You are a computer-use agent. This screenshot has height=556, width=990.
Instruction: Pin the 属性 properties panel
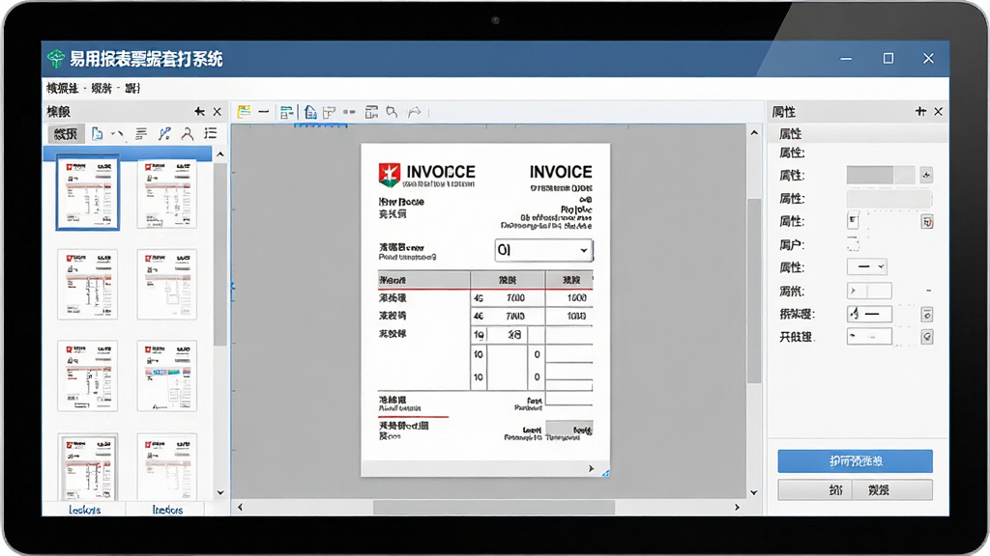pyautogui.click(x=920, y=112)
